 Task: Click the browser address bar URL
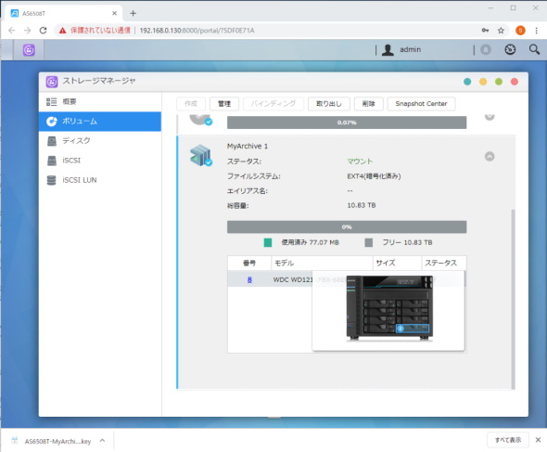197,31
